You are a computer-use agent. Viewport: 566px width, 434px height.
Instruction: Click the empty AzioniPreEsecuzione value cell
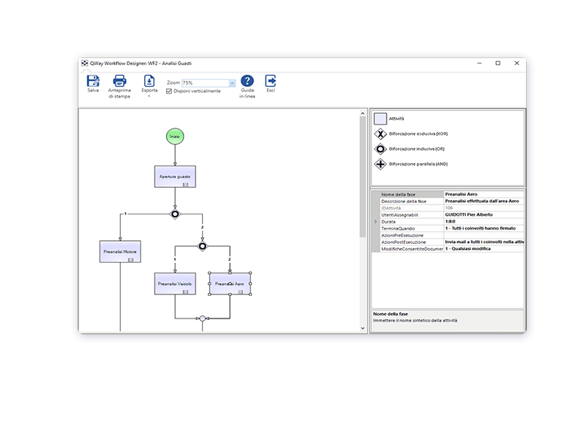[x=484, y=235]
